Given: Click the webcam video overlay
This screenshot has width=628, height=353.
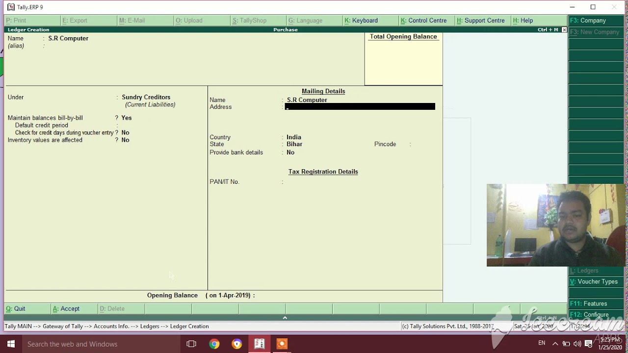Looking at the screenshot, I should [x=556, y=226].
